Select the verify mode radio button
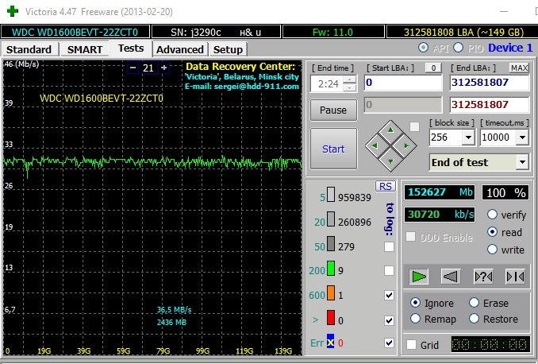 click(x=492, y=215)
